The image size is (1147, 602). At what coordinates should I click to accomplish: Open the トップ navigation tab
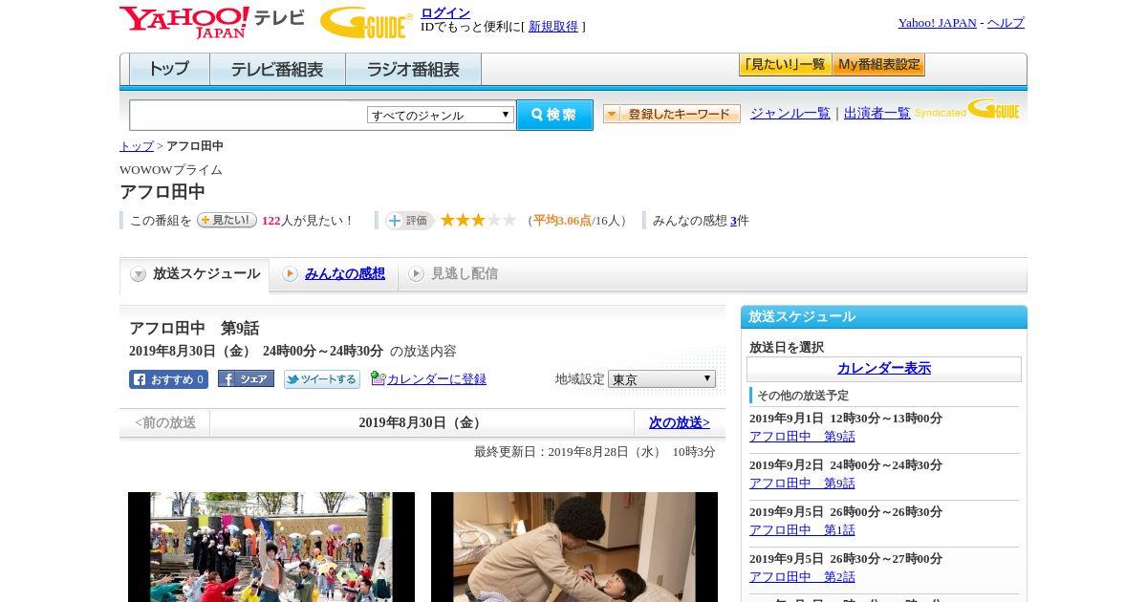tap(169, 70)
